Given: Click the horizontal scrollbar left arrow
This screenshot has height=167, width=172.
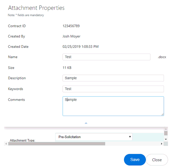Looking at the screenshot, I should tap(6, 144).
